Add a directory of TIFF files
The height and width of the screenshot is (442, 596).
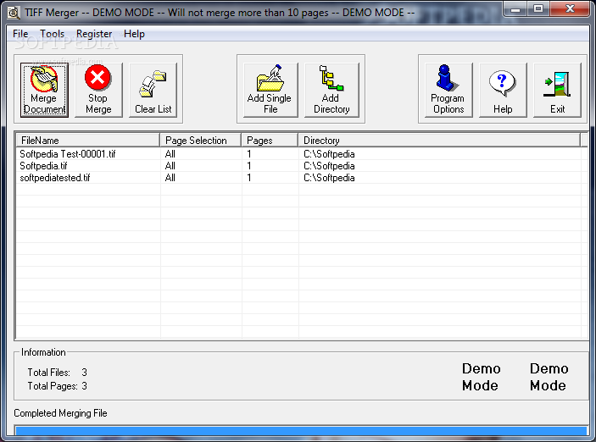[331, 90]
